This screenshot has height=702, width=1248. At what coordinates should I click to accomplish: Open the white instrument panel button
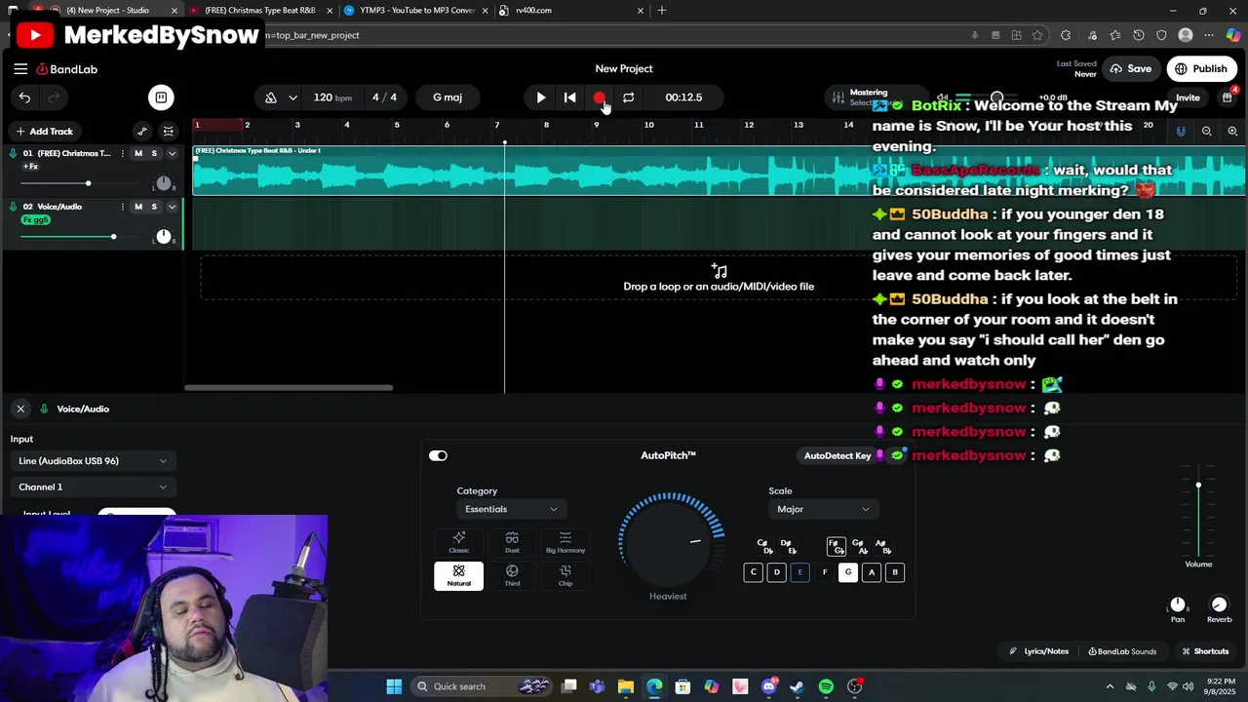click(x=161, y=97)
